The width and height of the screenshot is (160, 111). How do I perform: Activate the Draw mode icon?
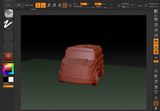[x=43, y=5]
